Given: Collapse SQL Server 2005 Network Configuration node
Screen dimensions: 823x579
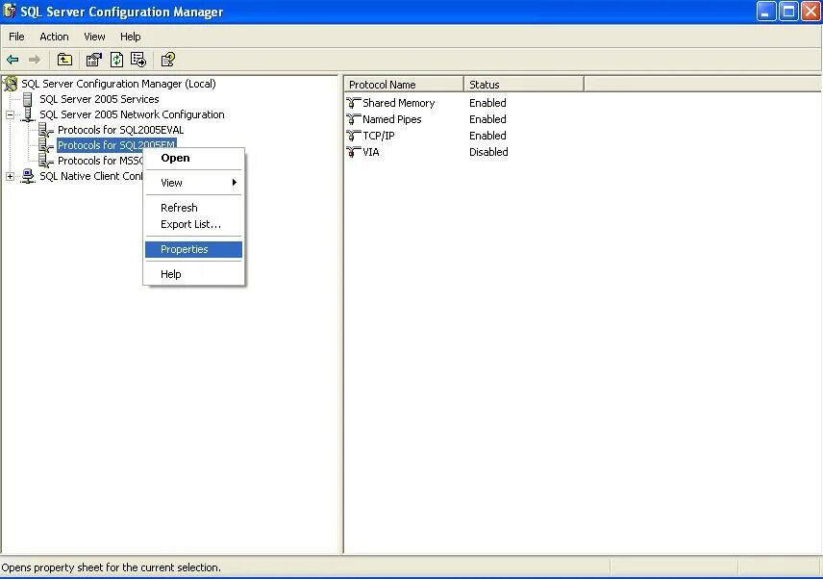Looking at the screenshot, I should 10,114.
